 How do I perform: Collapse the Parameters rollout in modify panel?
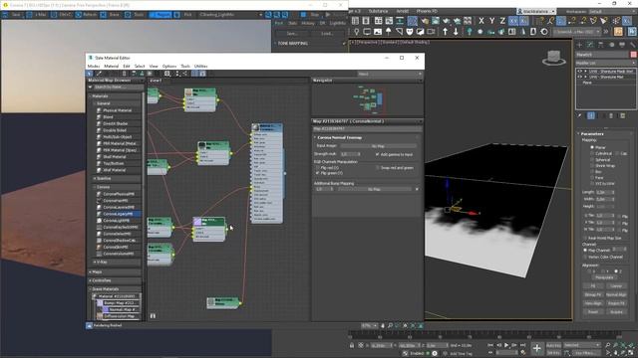pyautogui.click(x=605, y=133)
